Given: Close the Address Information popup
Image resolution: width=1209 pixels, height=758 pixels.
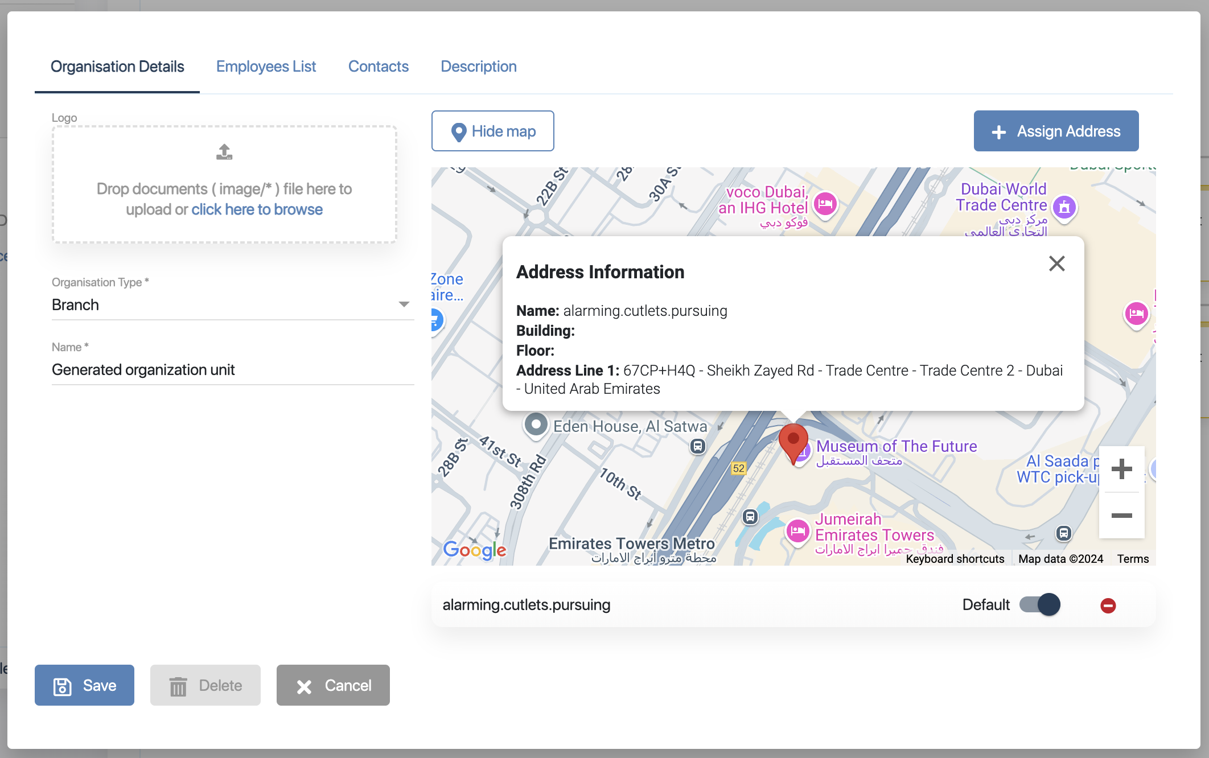Looking at the screenshot, I should [1056, 263].
